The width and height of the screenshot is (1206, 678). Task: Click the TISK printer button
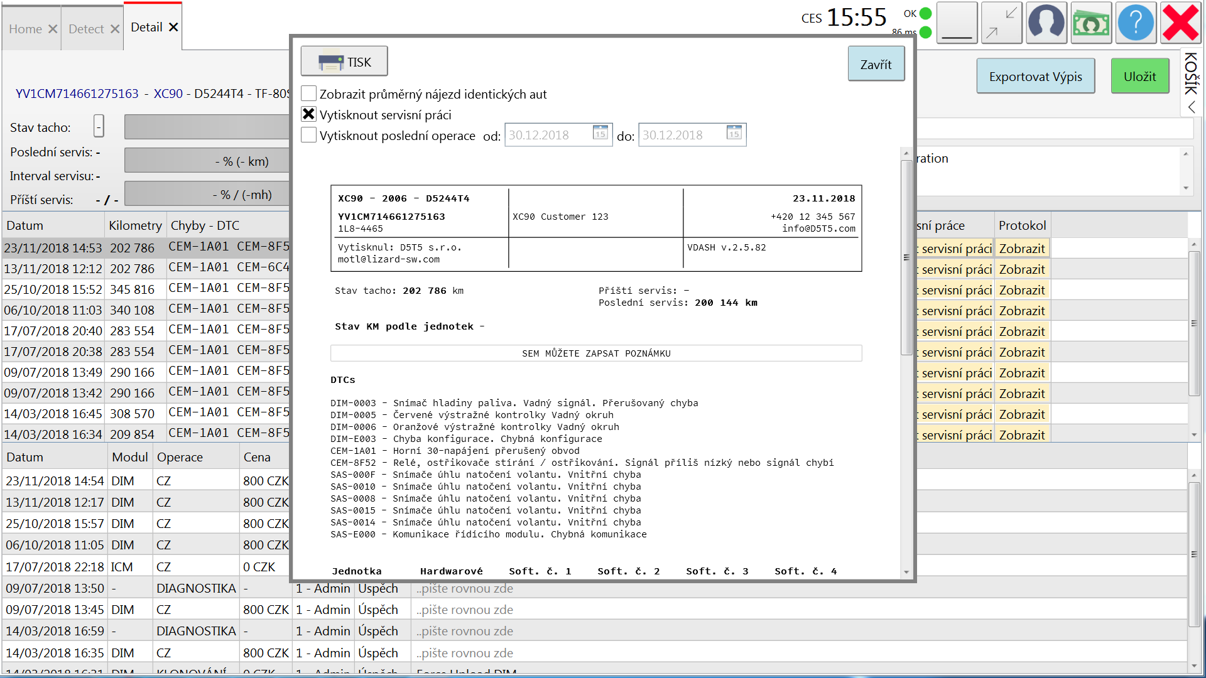(344, 62)
